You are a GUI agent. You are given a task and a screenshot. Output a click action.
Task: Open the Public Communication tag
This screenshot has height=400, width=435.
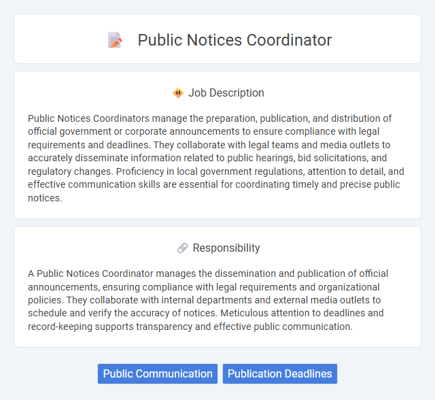click(x=158, y=374)
